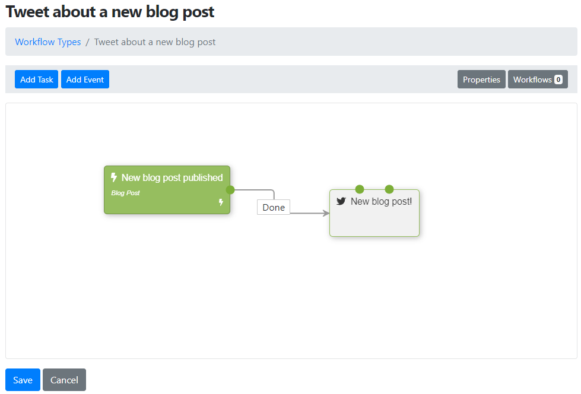Cancel editing the workflow
This screenshot has height=394, width=581.
[64, 380]
